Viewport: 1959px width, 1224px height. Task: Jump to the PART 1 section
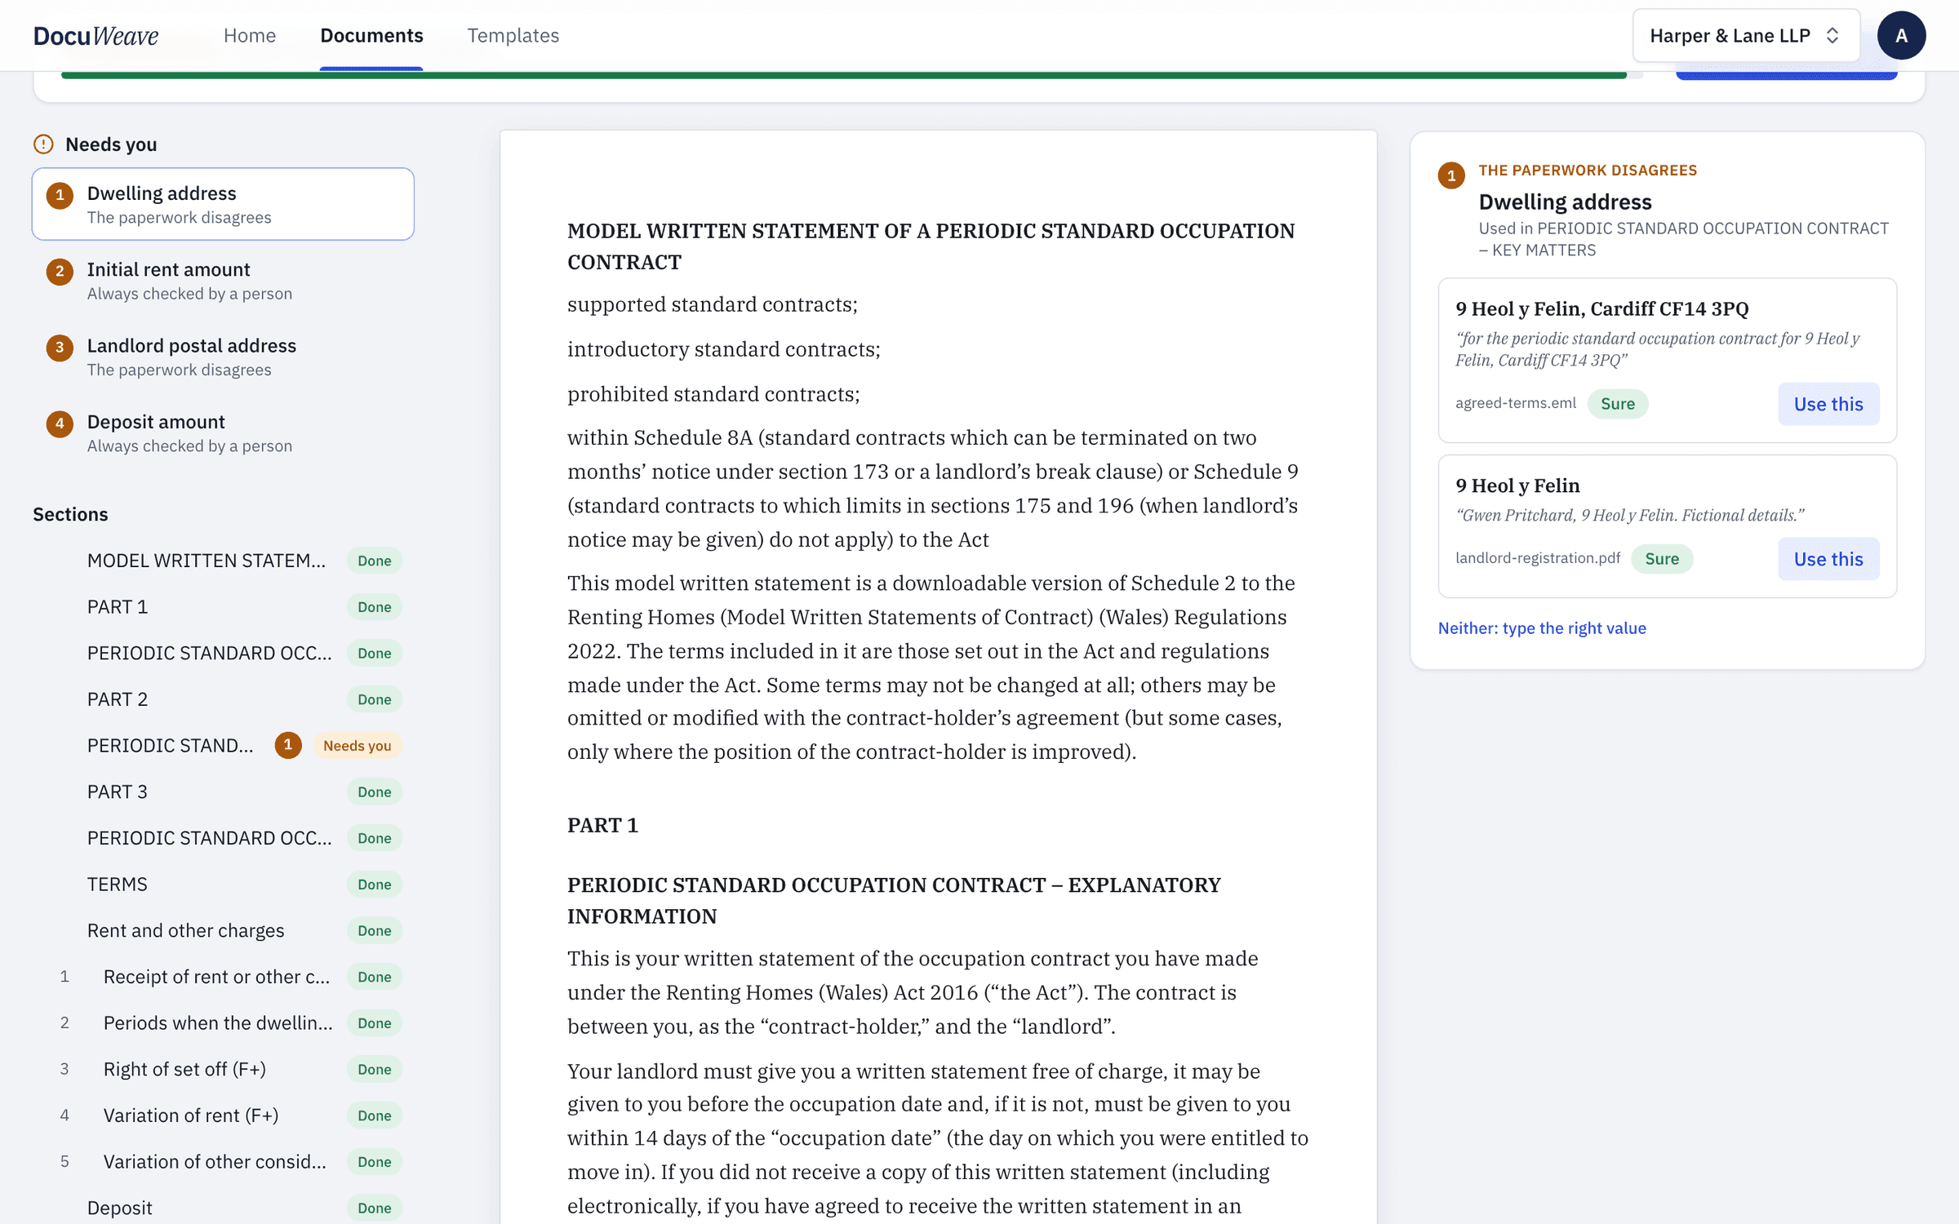point(223,606)
